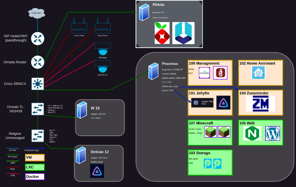The height and width of the screenshot is (187, 296).
Task: Select the 100M legend label
Action: tap(13, 163)
